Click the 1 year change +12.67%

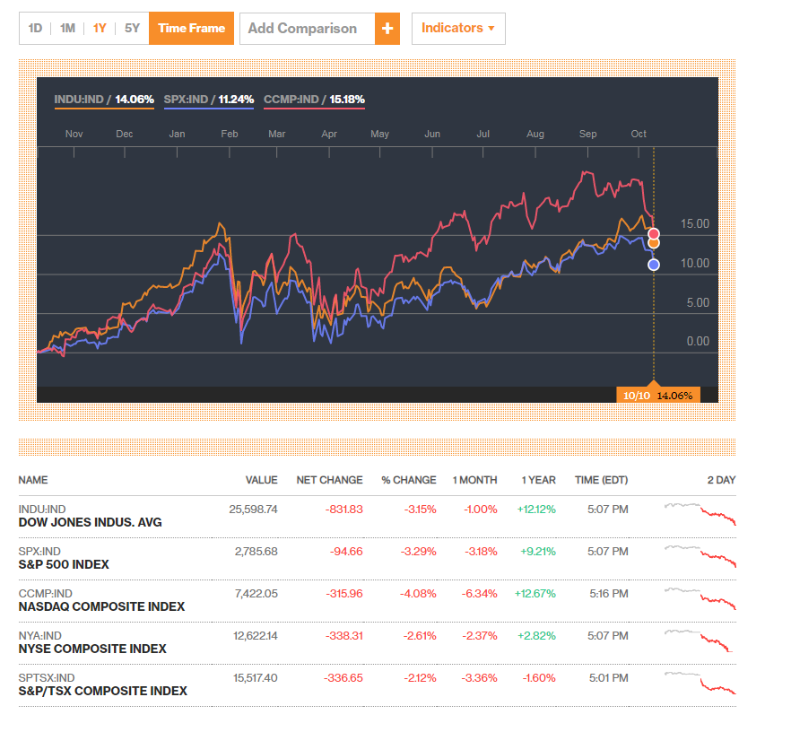(535, 593)
